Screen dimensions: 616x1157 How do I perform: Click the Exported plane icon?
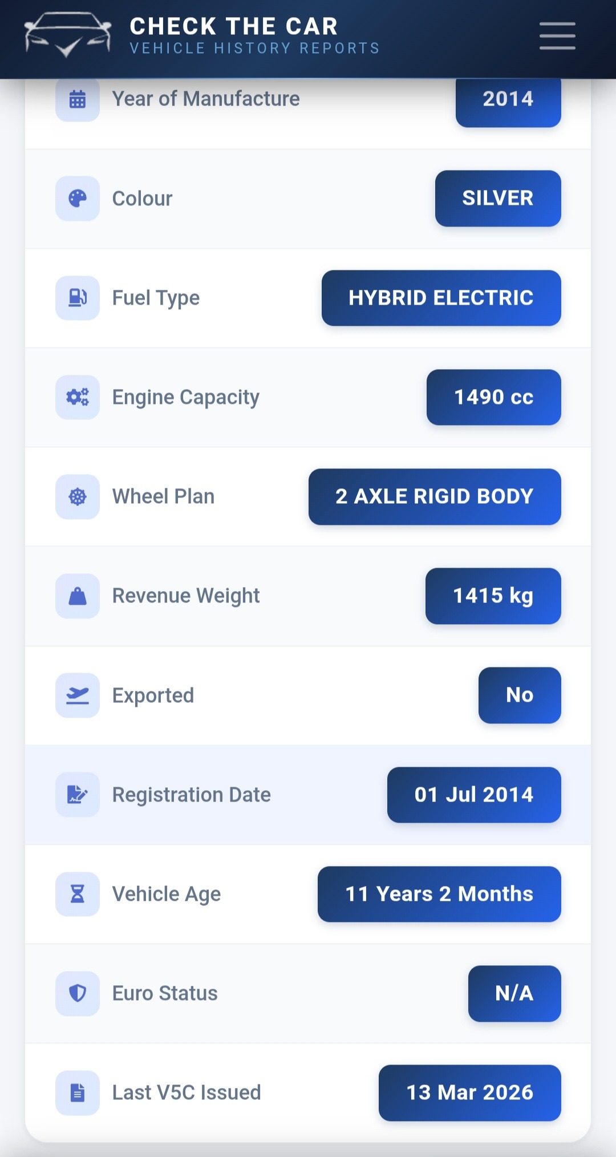pos(78,695)
